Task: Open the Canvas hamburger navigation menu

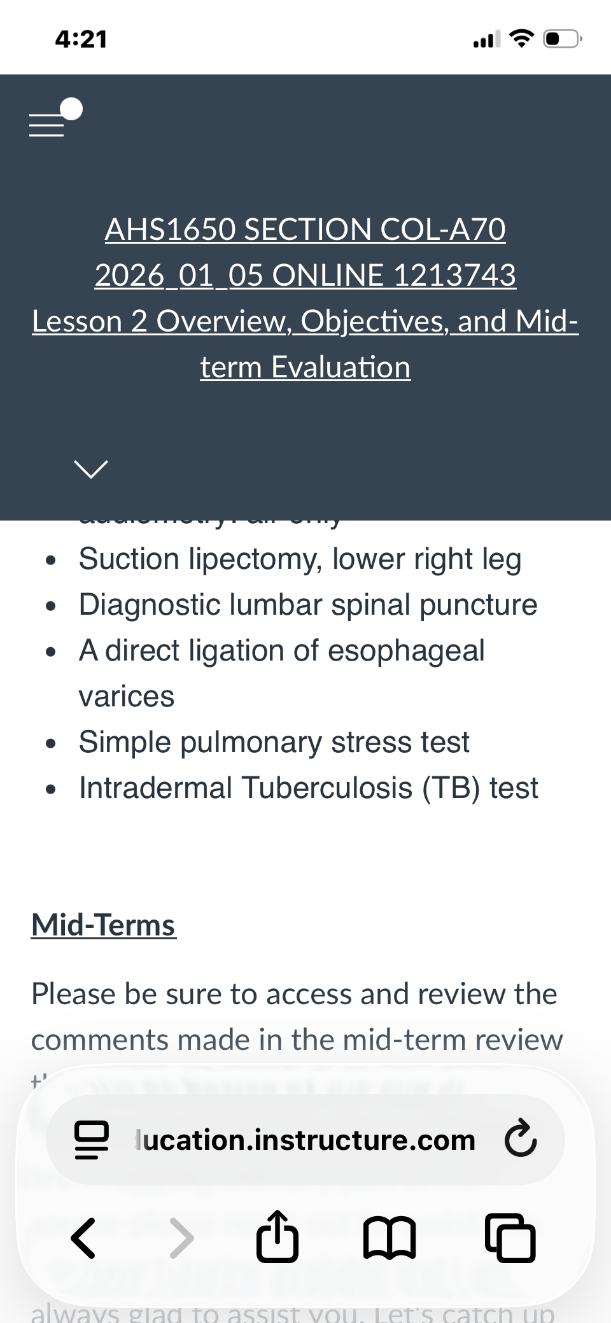Action: tap(55, 118)
